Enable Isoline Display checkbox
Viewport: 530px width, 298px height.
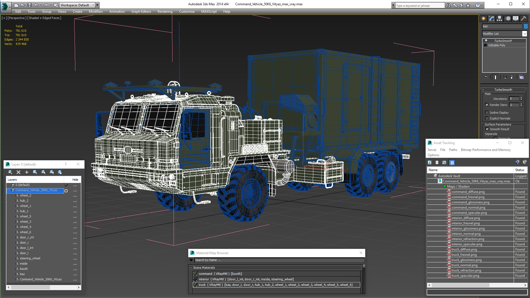coord(487,113)
